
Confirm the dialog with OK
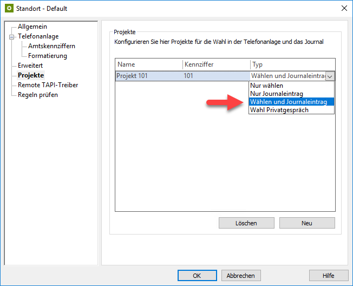pos(197,275)
